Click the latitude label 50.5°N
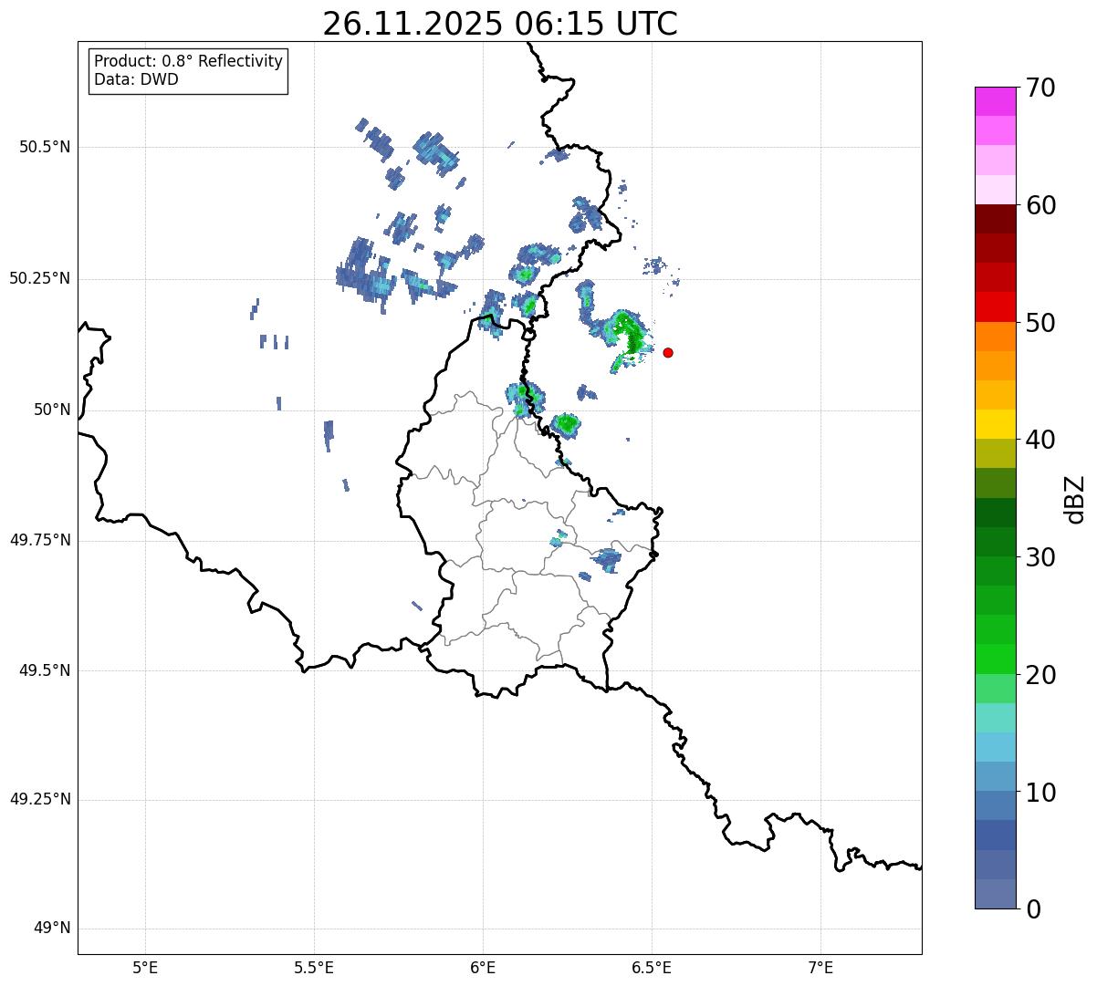 [x=45, y=147]
